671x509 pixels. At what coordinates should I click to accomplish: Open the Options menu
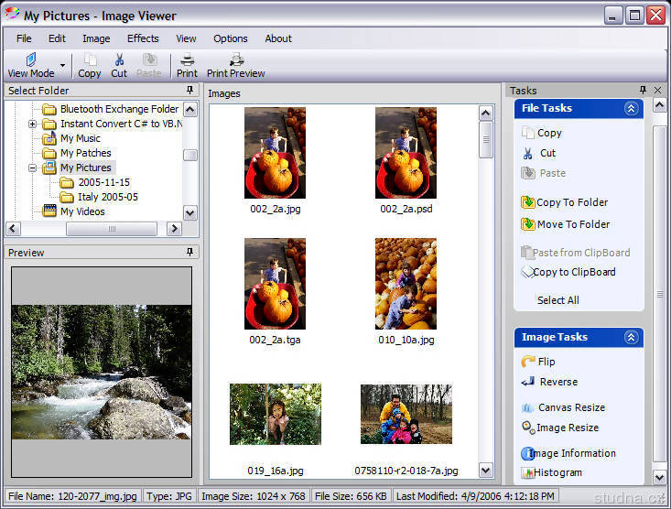(x=231, y=38)
